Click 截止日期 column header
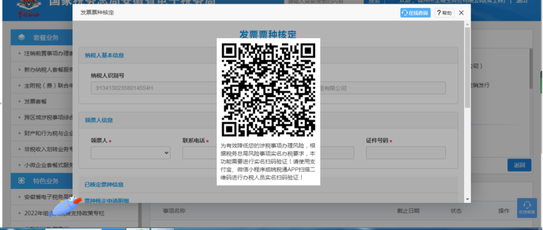 408,210
